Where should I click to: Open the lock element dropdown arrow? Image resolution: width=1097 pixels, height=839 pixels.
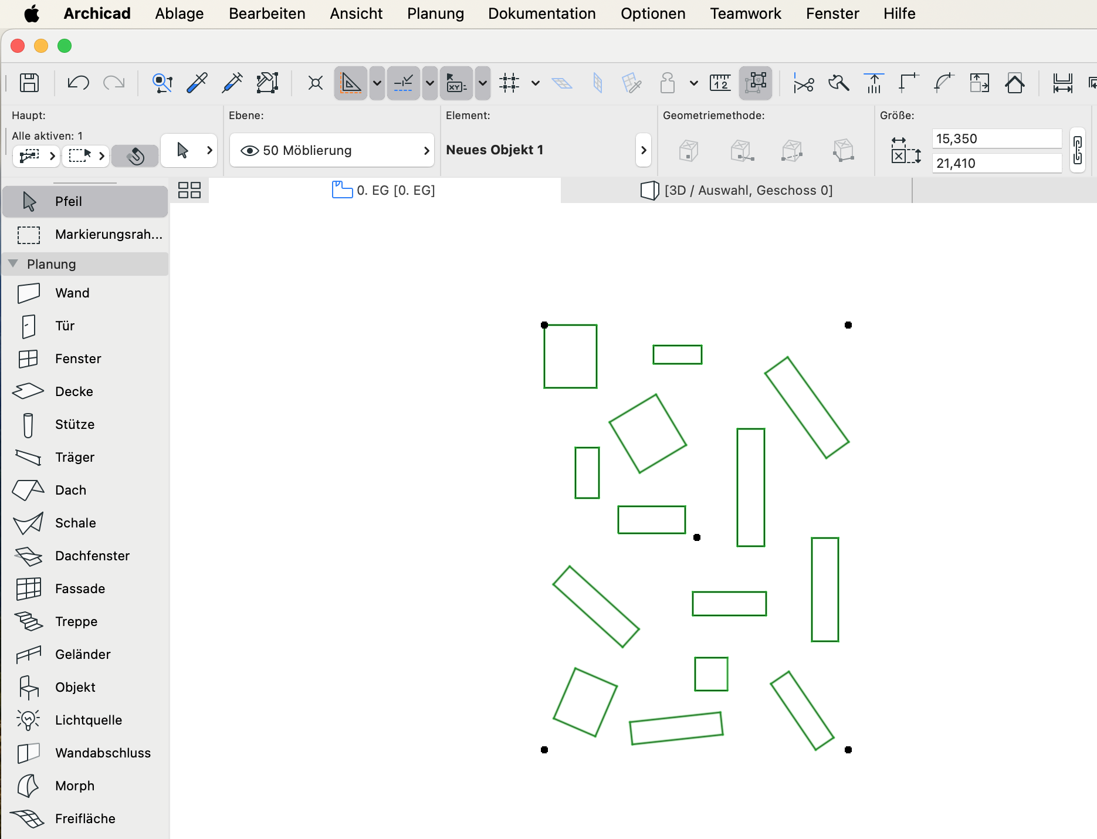pyautogui.click(x=694, y=83)
